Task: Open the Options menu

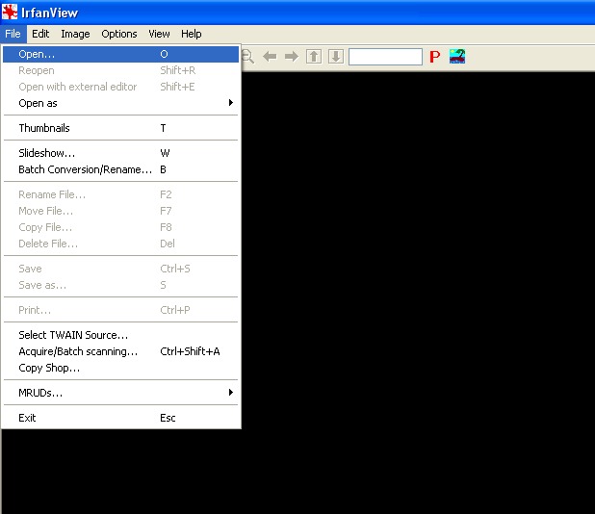Action: (x=119, y=34)
